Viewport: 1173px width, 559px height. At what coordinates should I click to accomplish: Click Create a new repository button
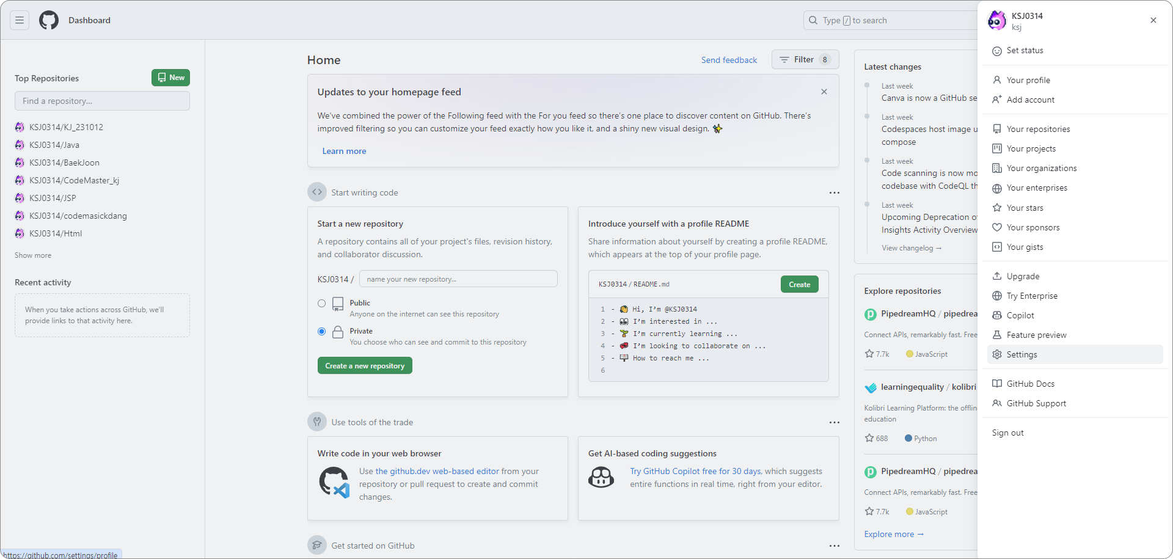click(x=365, y=365)
